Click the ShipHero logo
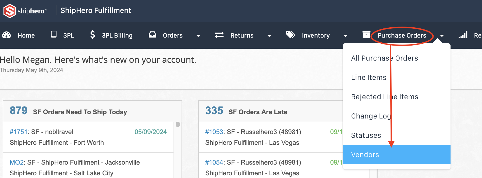 [x=25, y=11]
